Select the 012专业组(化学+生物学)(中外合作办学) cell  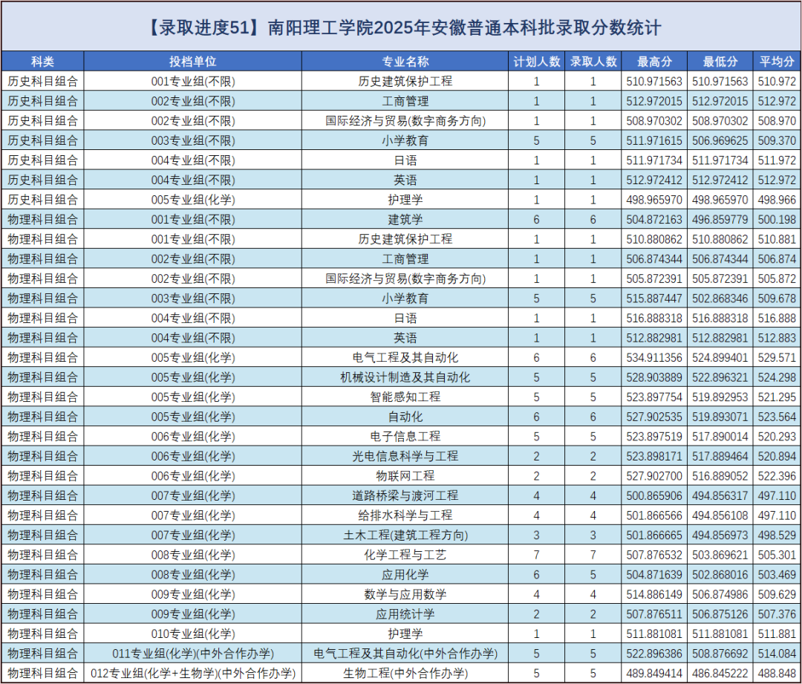pos(193,674)
